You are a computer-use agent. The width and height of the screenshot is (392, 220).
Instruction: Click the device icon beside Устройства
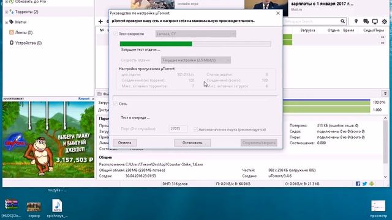12,43
